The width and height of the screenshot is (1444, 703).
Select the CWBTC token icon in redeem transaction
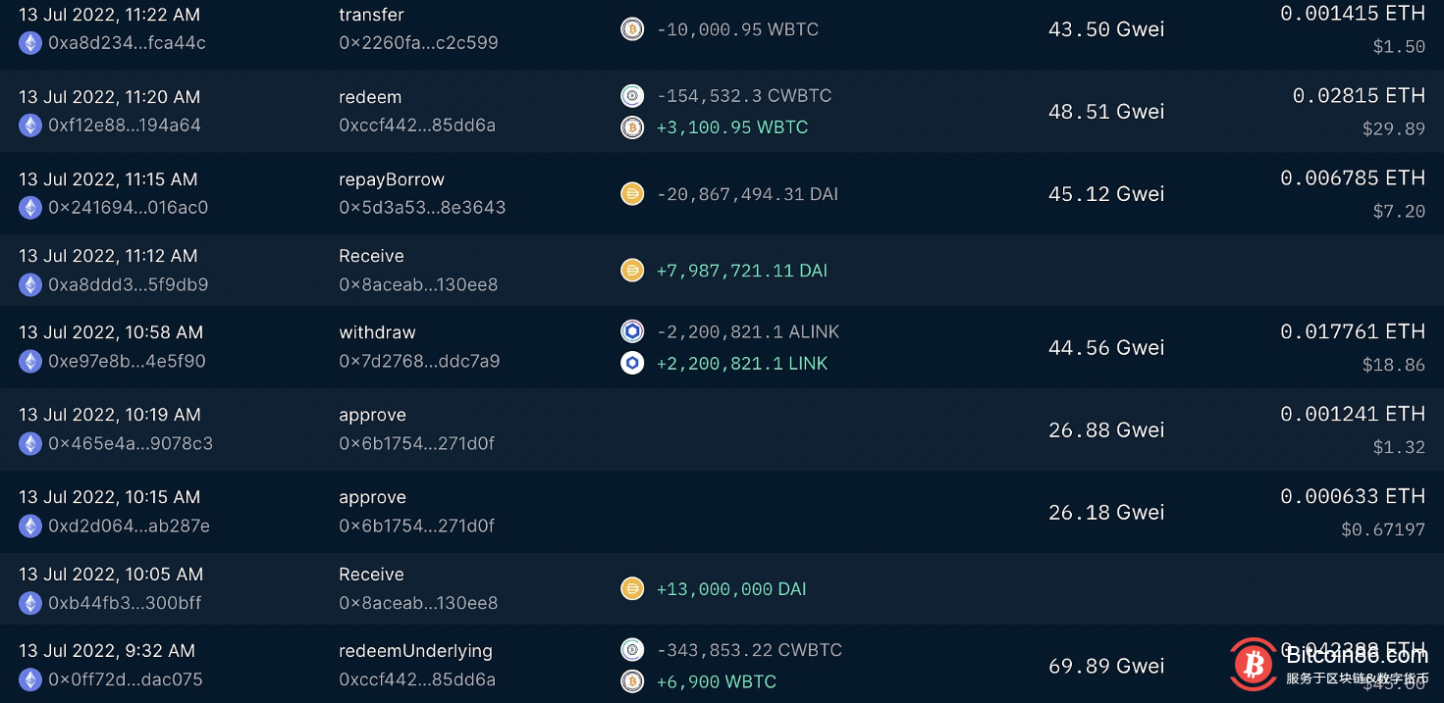coord(632,95)
